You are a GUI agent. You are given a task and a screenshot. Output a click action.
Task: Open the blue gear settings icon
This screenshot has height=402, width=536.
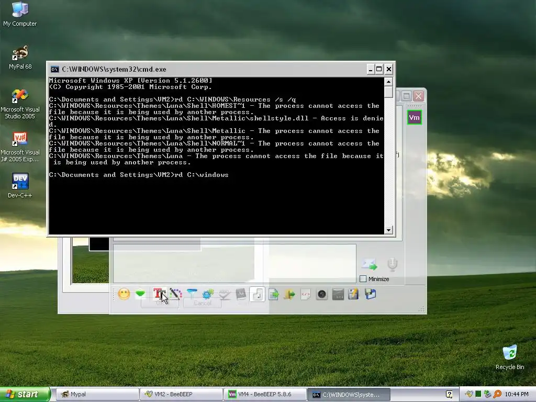(x=208, y=294)
